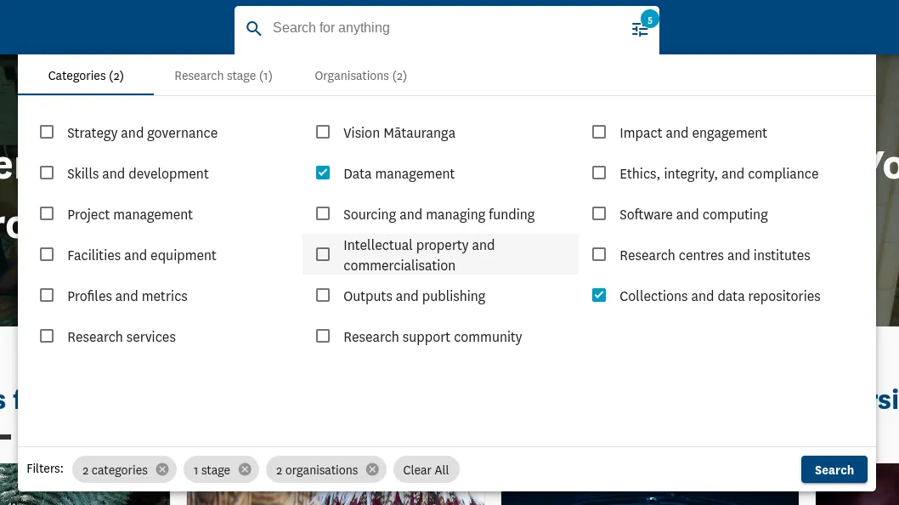Enable the Vision Mātauranga filter

[323, 131]
